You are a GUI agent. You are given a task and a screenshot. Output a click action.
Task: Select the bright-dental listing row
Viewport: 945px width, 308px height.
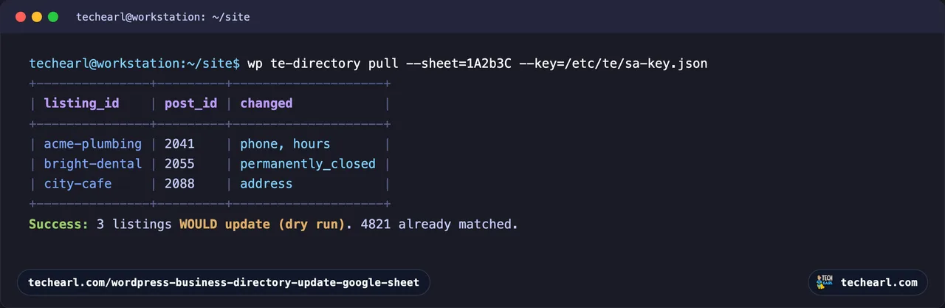tap(210, 163)
